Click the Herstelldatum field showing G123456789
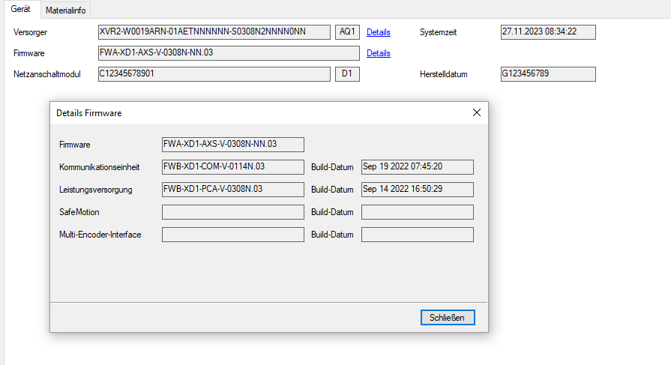Screen dimensions: 671x365 (x=547, y=74)
